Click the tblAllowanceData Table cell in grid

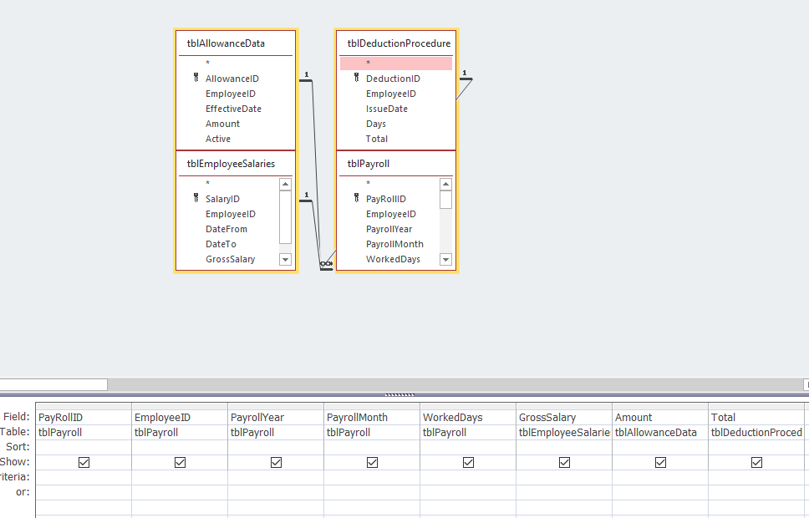660,432
